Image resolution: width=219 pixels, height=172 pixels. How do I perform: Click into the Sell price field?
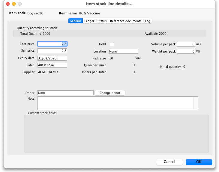(52, 51)
